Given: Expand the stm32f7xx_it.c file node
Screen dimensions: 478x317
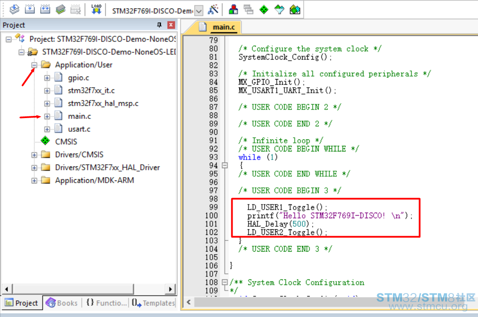Looking at the screenshot, I should pos(47,91).
